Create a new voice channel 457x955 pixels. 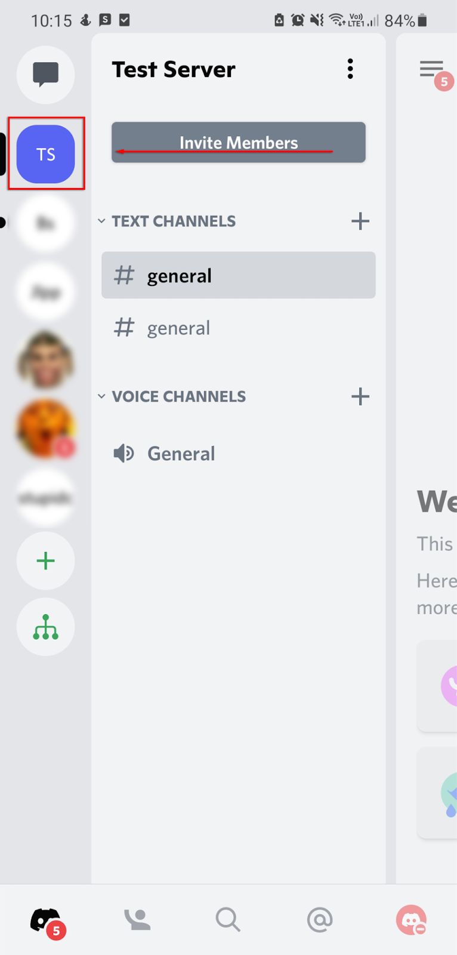[360, 396]
